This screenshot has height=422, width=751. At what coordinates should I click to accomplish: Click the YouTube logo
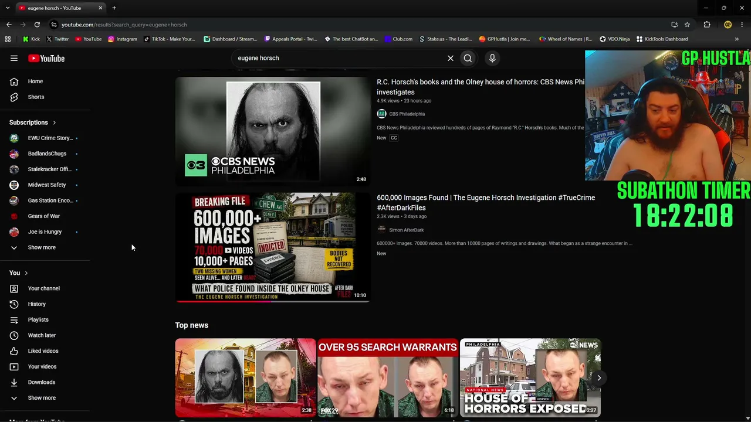(46, 59)
